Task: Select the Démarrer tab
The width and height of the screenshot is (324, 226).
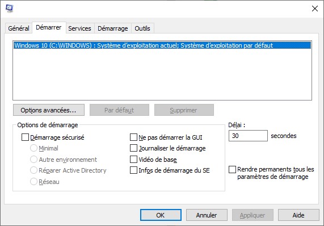Action: pyautogui.click(x=49, y=27)
